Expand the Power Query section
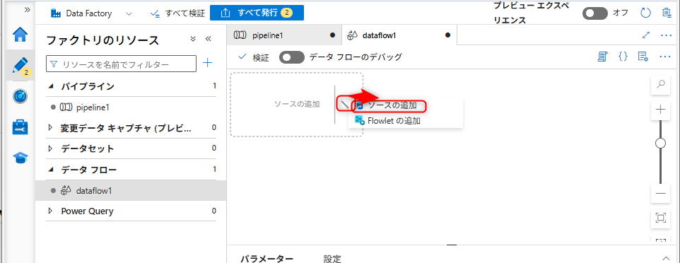680x263 pixels. point(50,211)
